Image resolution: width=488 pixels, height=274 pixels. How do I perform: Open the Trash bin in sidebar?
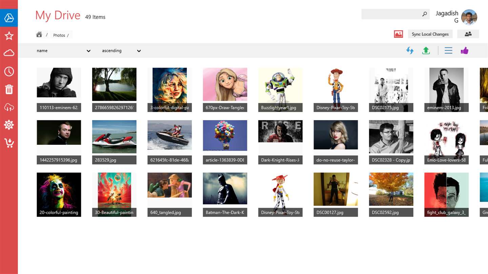click(x=9, y=89)
